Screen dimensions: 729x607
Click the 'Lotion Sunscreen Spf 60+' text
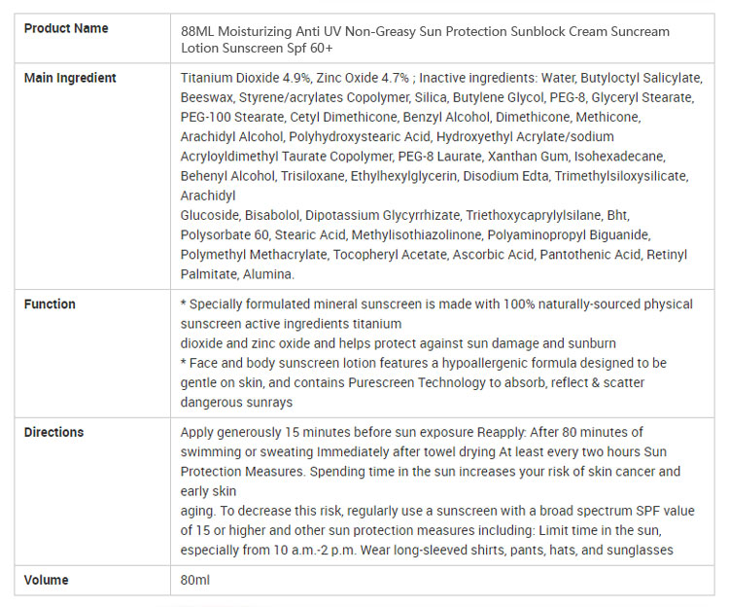(x=256, y=50)
